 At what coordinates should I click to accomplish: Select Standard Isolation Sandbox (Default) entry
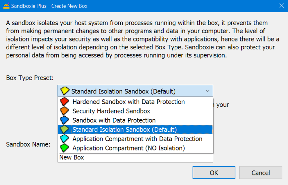click(125, 130)
